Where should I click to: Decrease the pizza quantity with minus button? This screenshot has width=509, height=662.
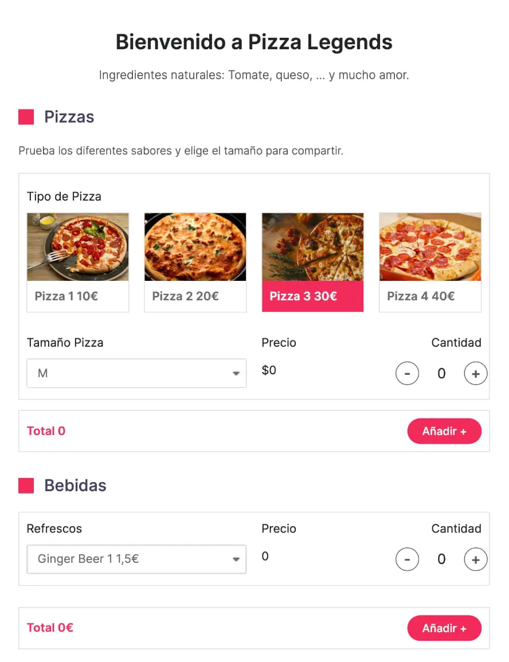pyautogui.click(x=407, y=374)
